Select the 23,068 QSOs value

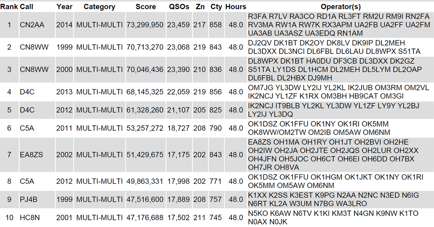[178, 47]
